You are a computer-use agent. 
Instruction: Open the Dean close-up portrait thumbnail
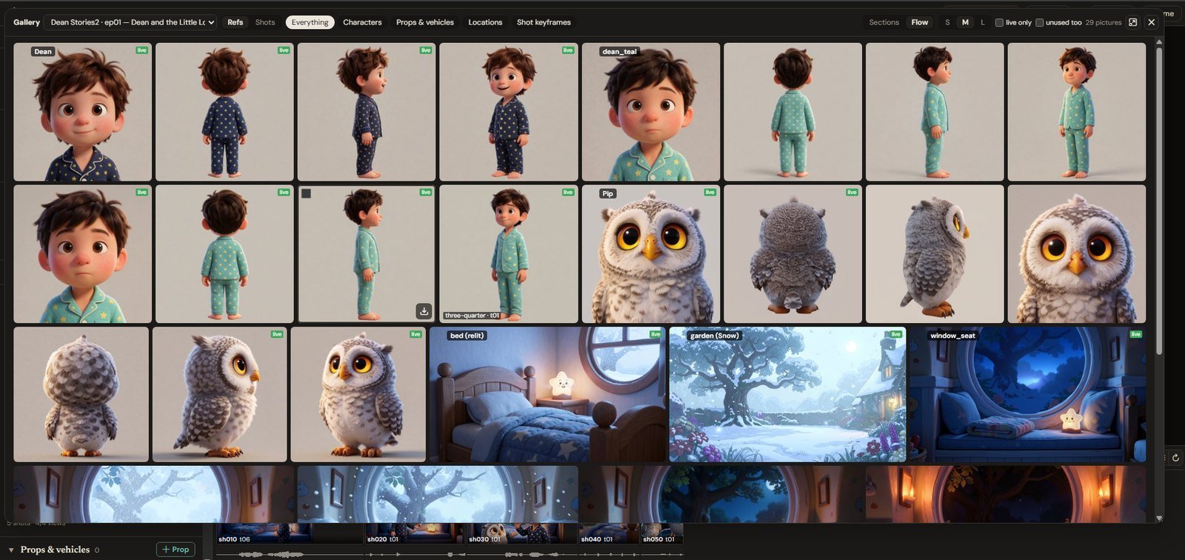pos(82,112)
